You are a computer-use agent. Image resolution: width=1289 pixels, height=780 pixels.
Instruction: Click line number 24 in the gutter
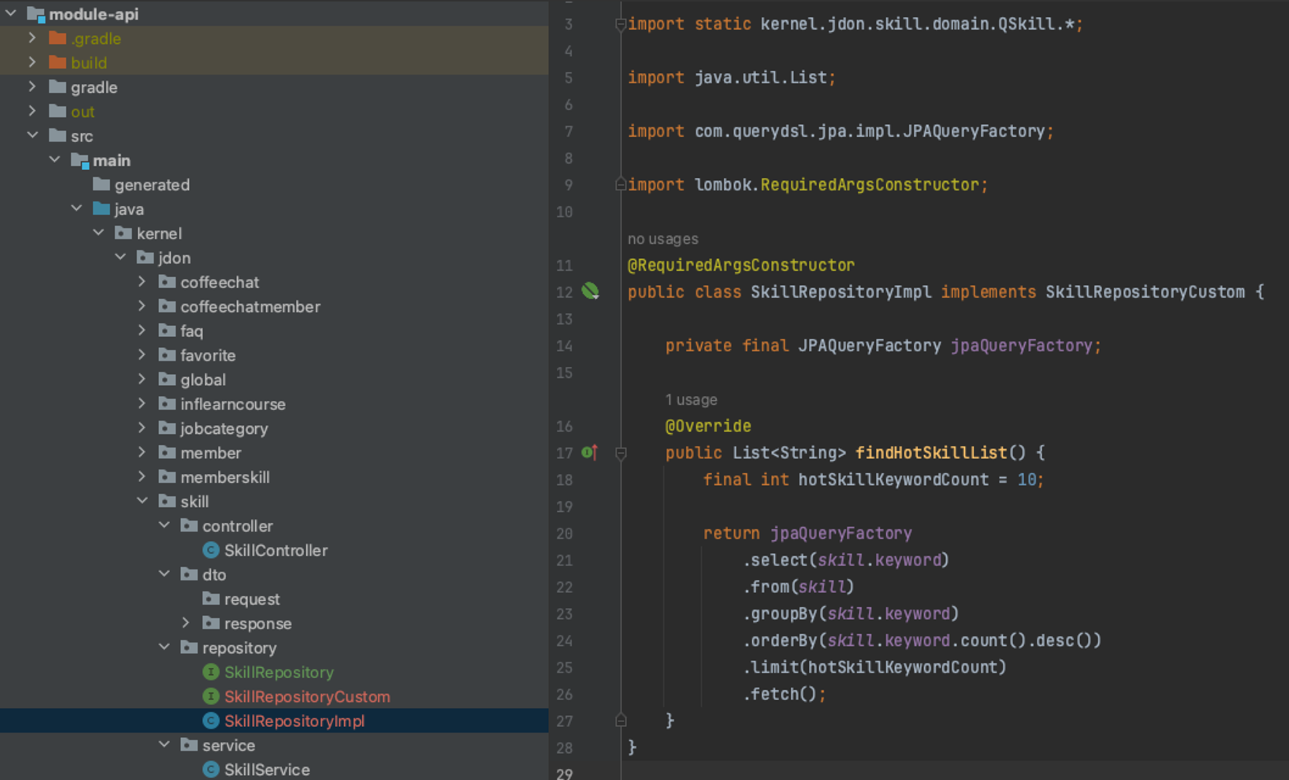point(564,641)
